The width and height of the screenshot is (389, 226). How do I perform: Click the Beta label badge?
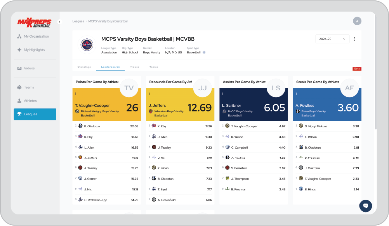coord(356,68)
